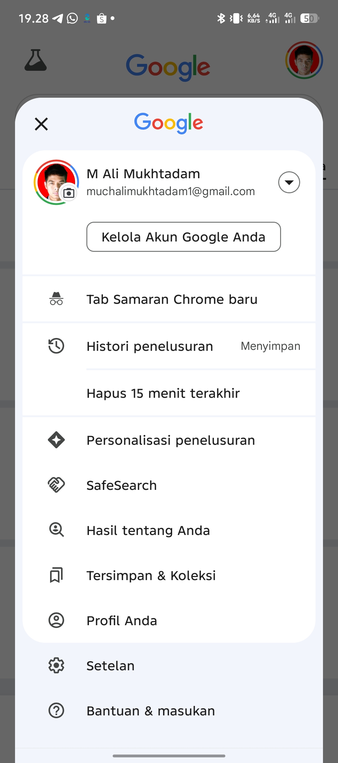Tap the SafeSearch handshake icon
The image size is (338, 763).
(x=56, y=485)
